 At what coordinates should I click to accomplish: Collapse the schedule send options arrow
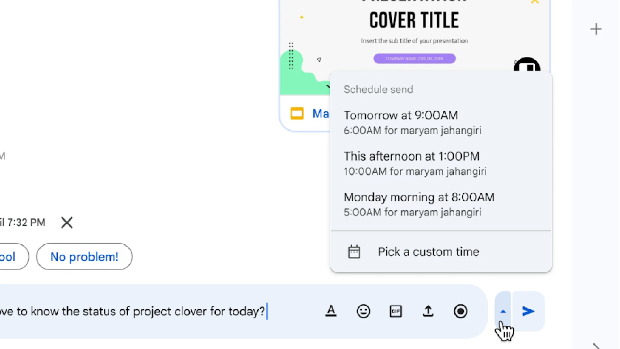[x=503, y=311]
